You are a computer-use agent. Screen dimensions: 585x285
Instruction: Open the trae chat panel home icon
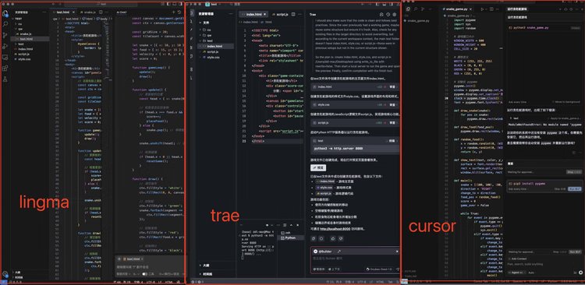click(381, 14)
